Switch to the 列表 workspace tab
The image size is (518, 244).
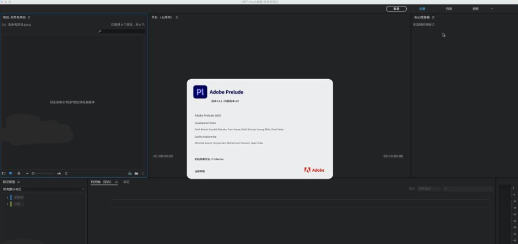tap(449, 9)
